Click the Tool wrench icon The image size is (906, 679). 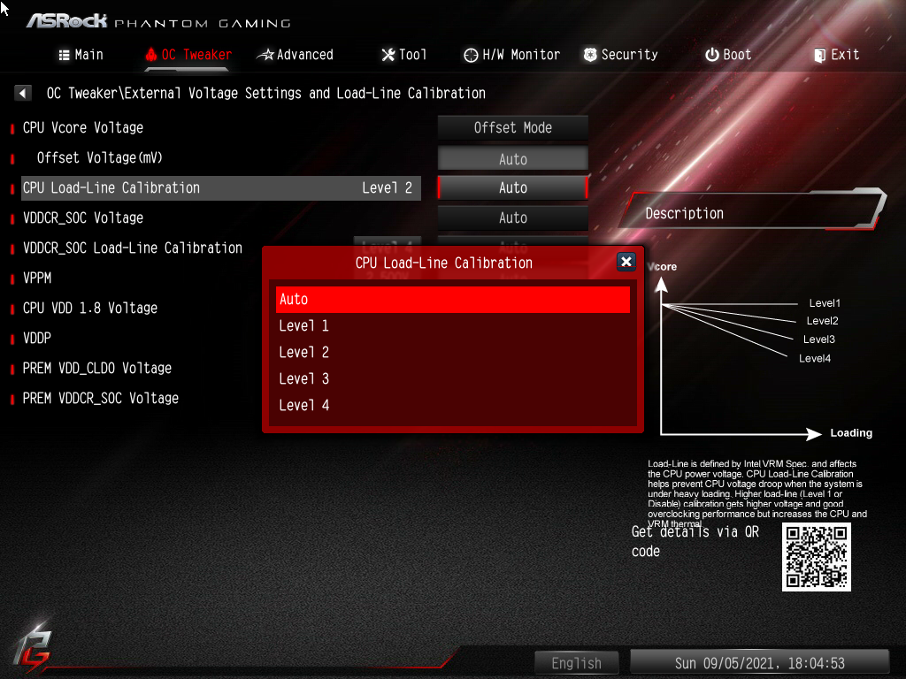click(388, 55)
